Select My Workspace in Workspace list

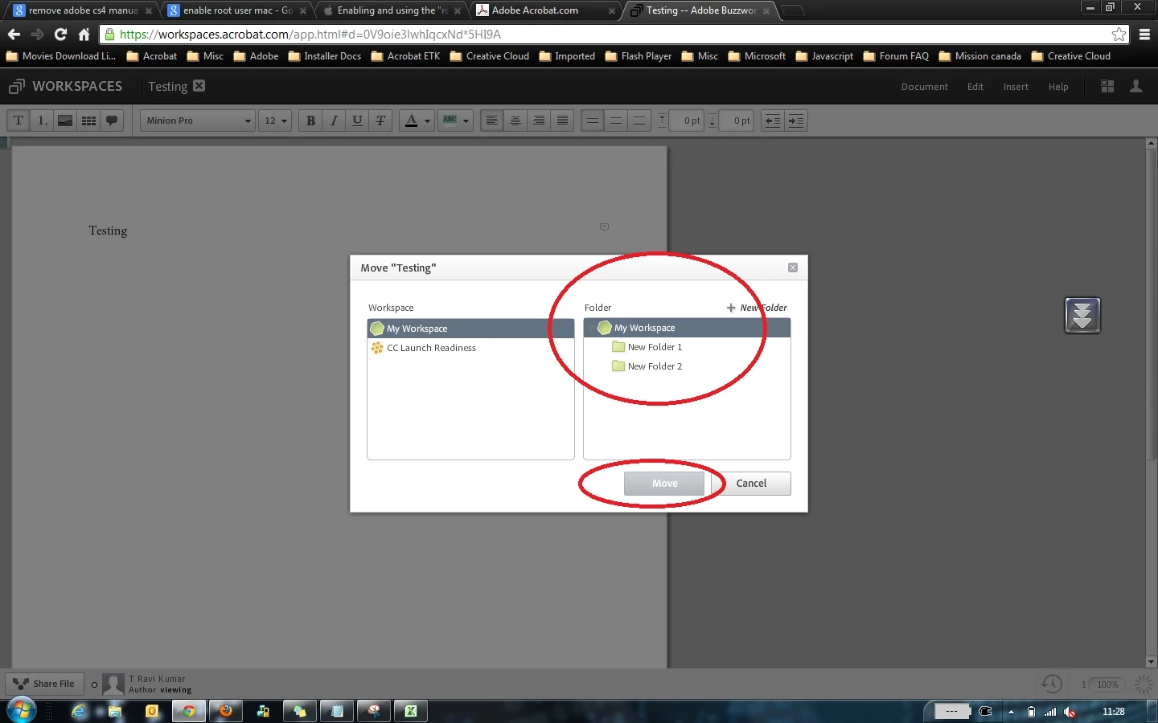coord(470,329)
